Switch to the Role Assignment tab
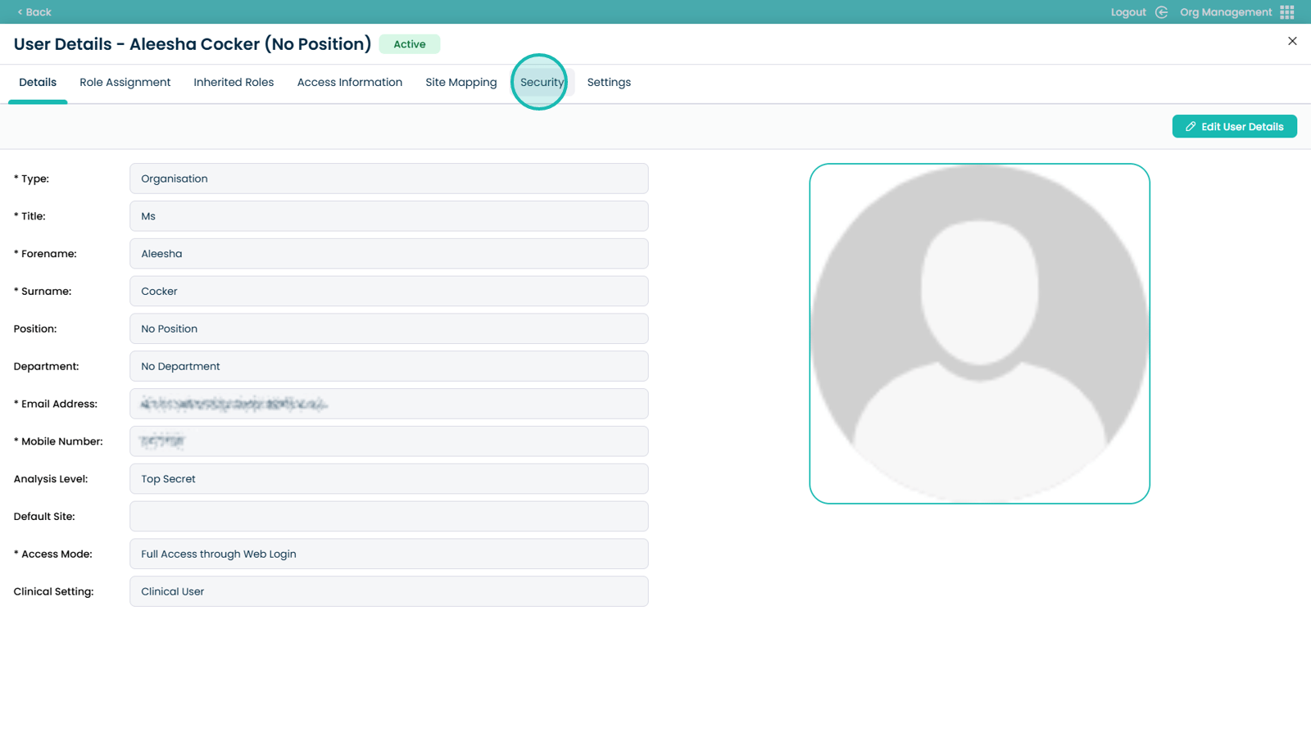 coord(125,83)
